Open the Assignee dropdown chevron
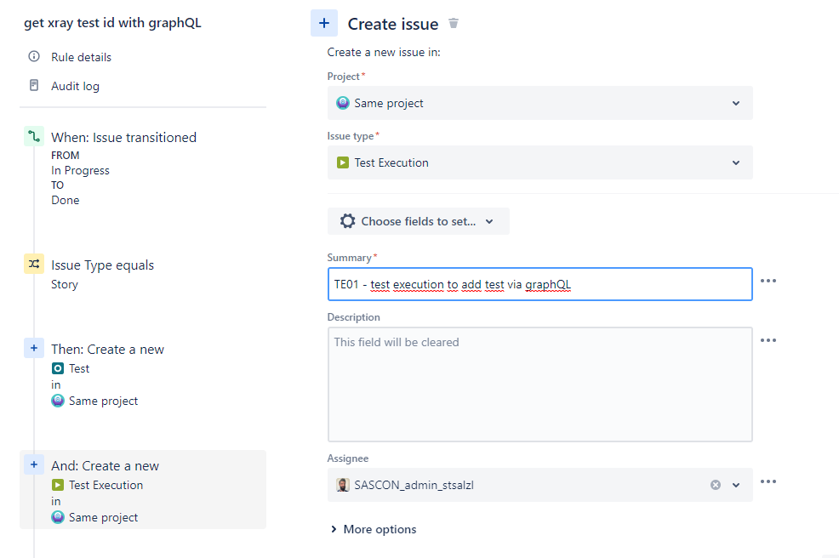The image size is (839, 558). point(736,485)
